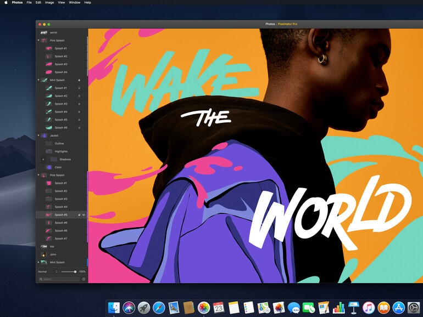Click the Pixelmator Pro title text
423x317 pixels.
287,24
